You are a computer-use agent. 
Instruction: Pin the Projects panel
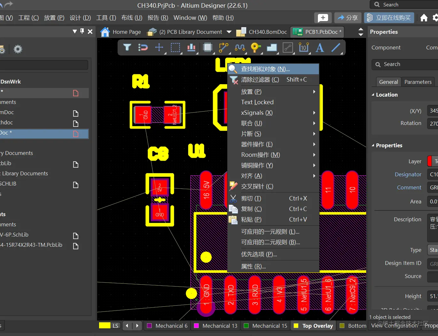(x=82, y=31)
